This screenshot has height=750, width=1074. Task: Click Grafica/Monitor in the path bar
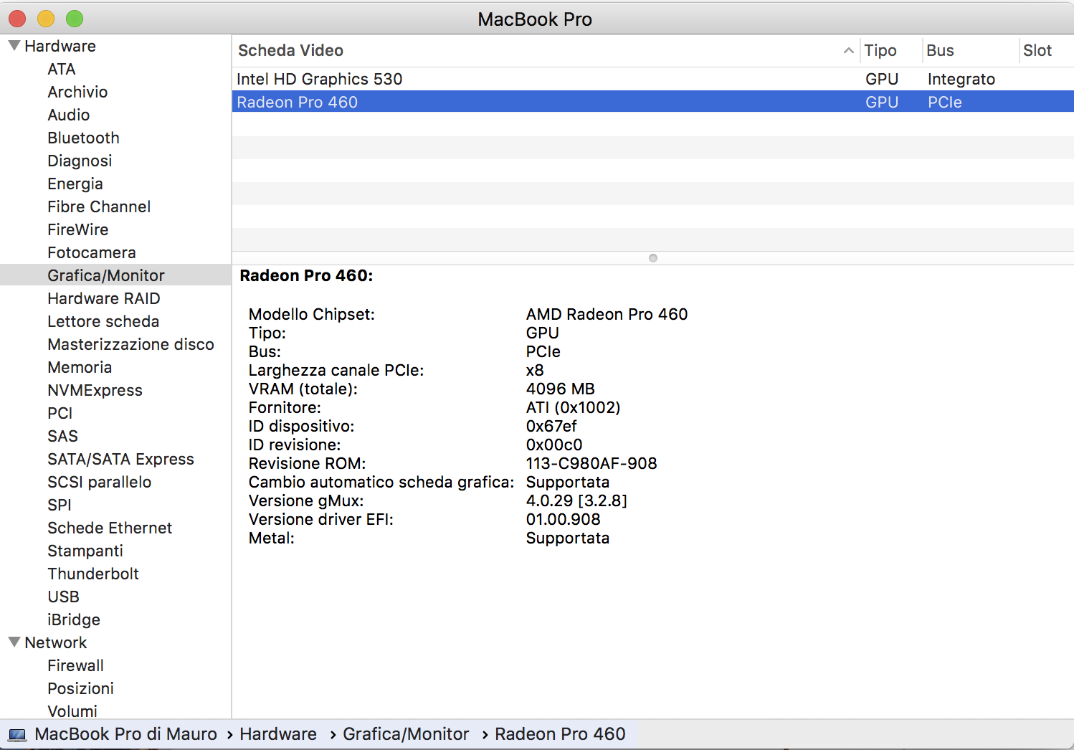click(406, 734)
